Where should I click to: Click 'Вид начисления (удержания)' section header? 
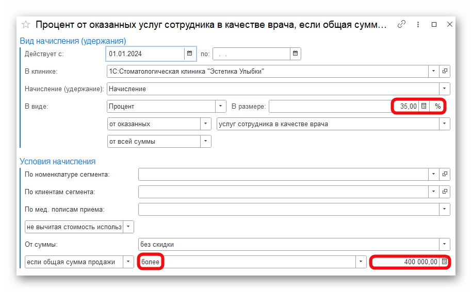(73, 41)
